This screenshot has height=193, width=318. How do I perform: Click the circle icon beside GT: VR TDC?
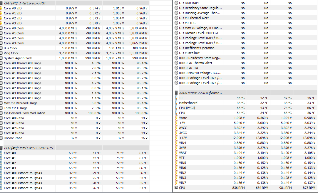176,23
